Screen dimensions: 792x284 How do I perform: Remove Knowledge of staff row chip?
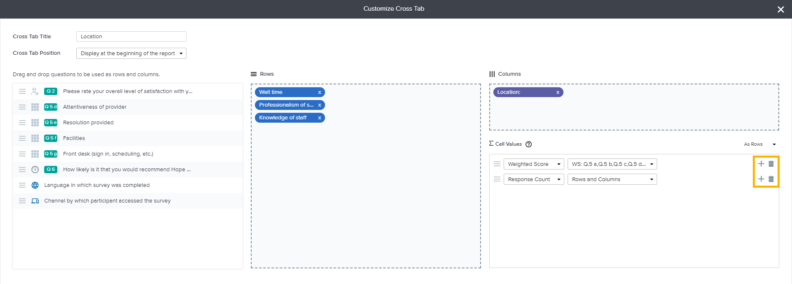tap(319, 118)
